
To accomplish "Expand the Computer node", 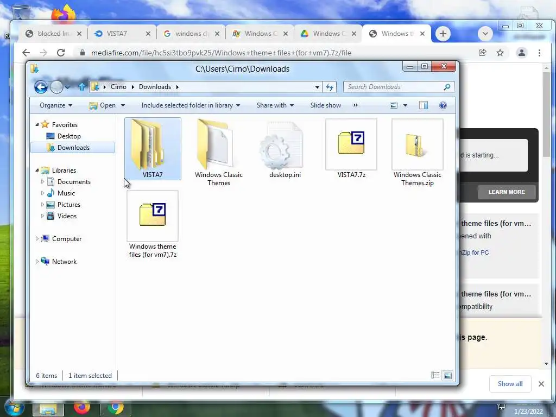I will click(x=37, y=239).
